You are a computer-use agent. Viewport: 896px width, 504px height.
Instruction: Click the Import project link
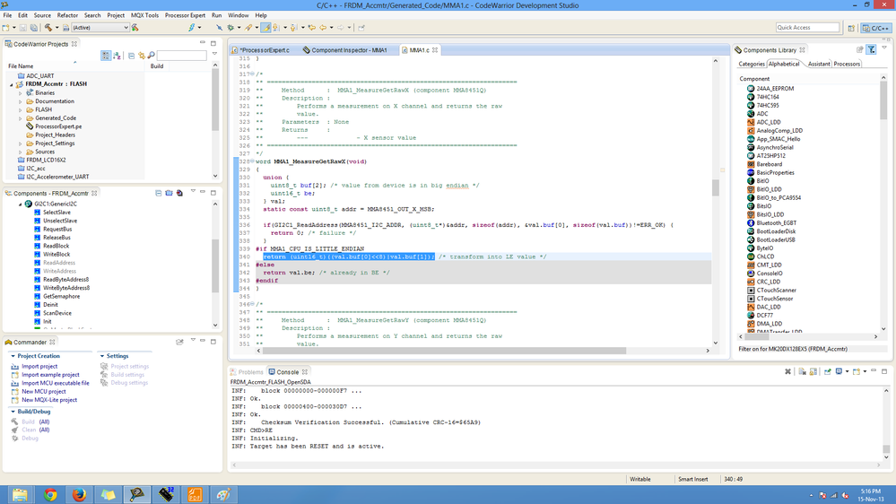point(39,366)
